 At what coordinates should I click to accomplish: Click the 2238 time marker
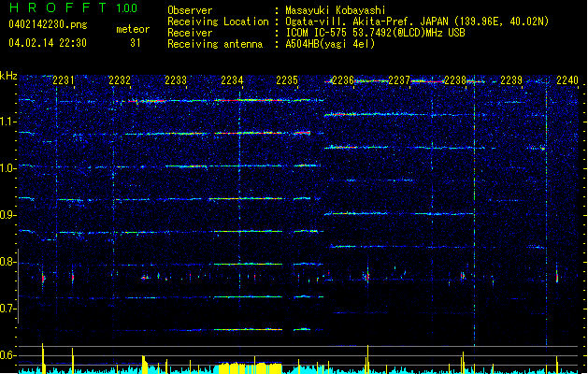[455, 80]
